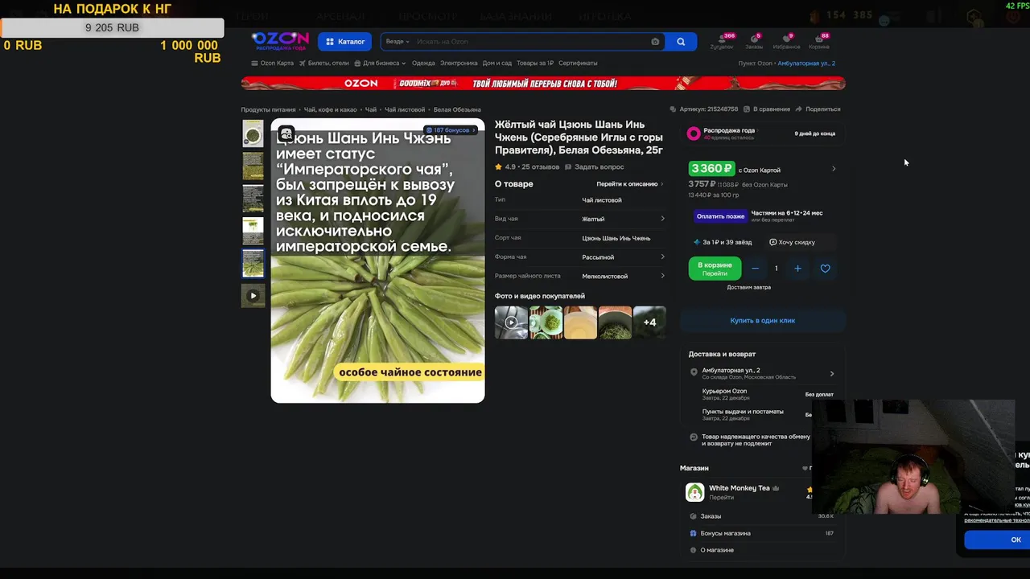Select the second product thumbnail

point(253,166)
